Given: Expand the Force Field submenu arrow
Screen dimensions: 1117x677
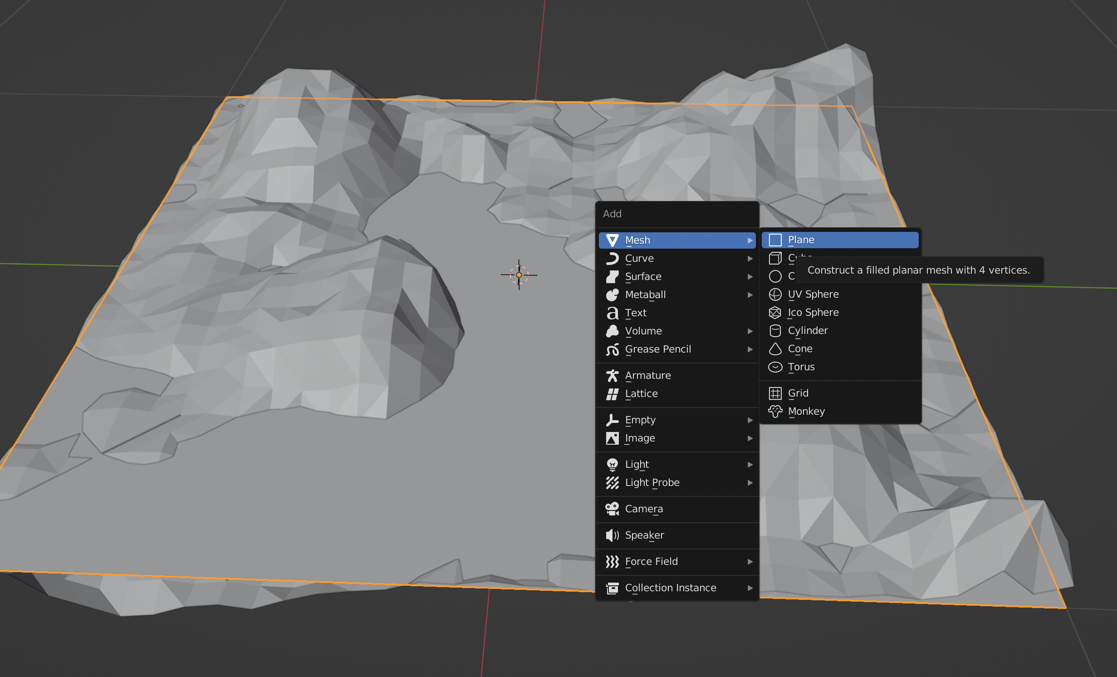Looking at the screenshot, I should click(x=750, y=562).
